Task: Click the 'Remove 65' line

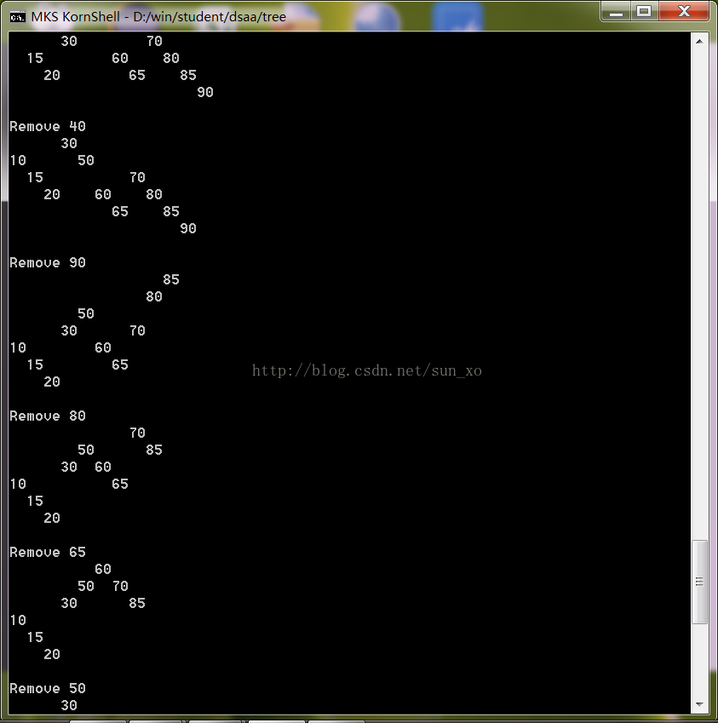Action: coord(48,553)
